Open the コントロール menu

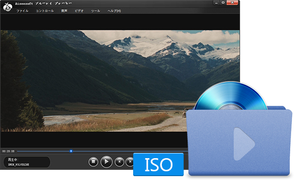tap(45, 11)
